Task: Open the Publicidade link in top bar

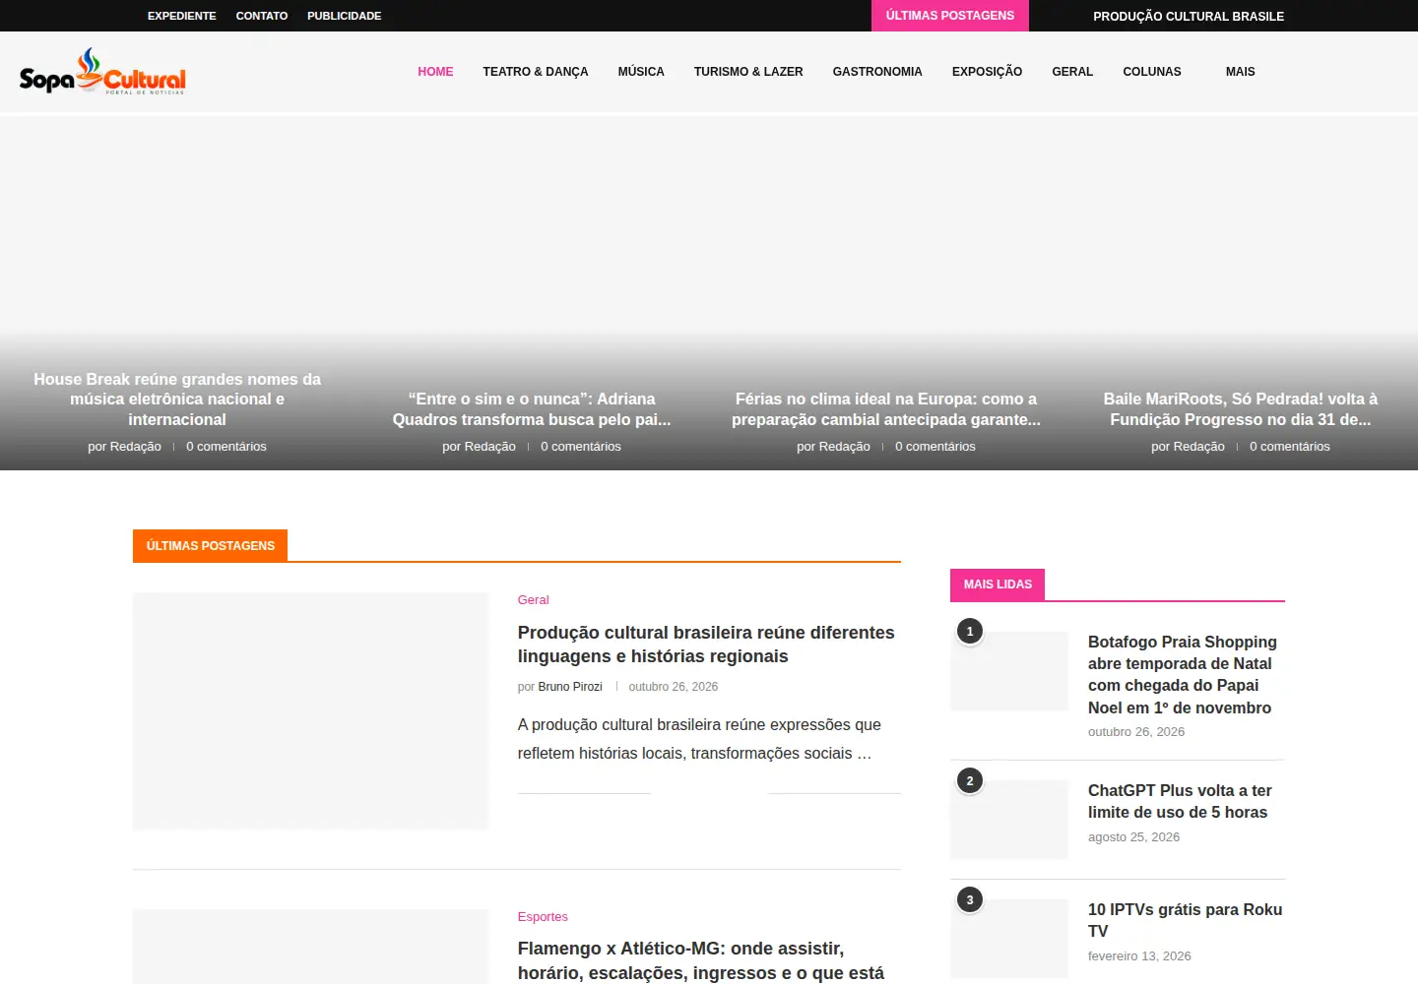Action: 344,16
